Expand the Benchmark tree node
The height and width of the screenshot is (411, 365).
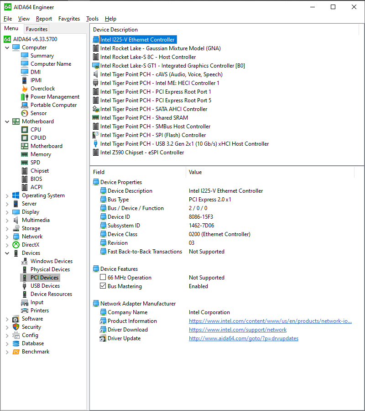(x=7, y=352)
